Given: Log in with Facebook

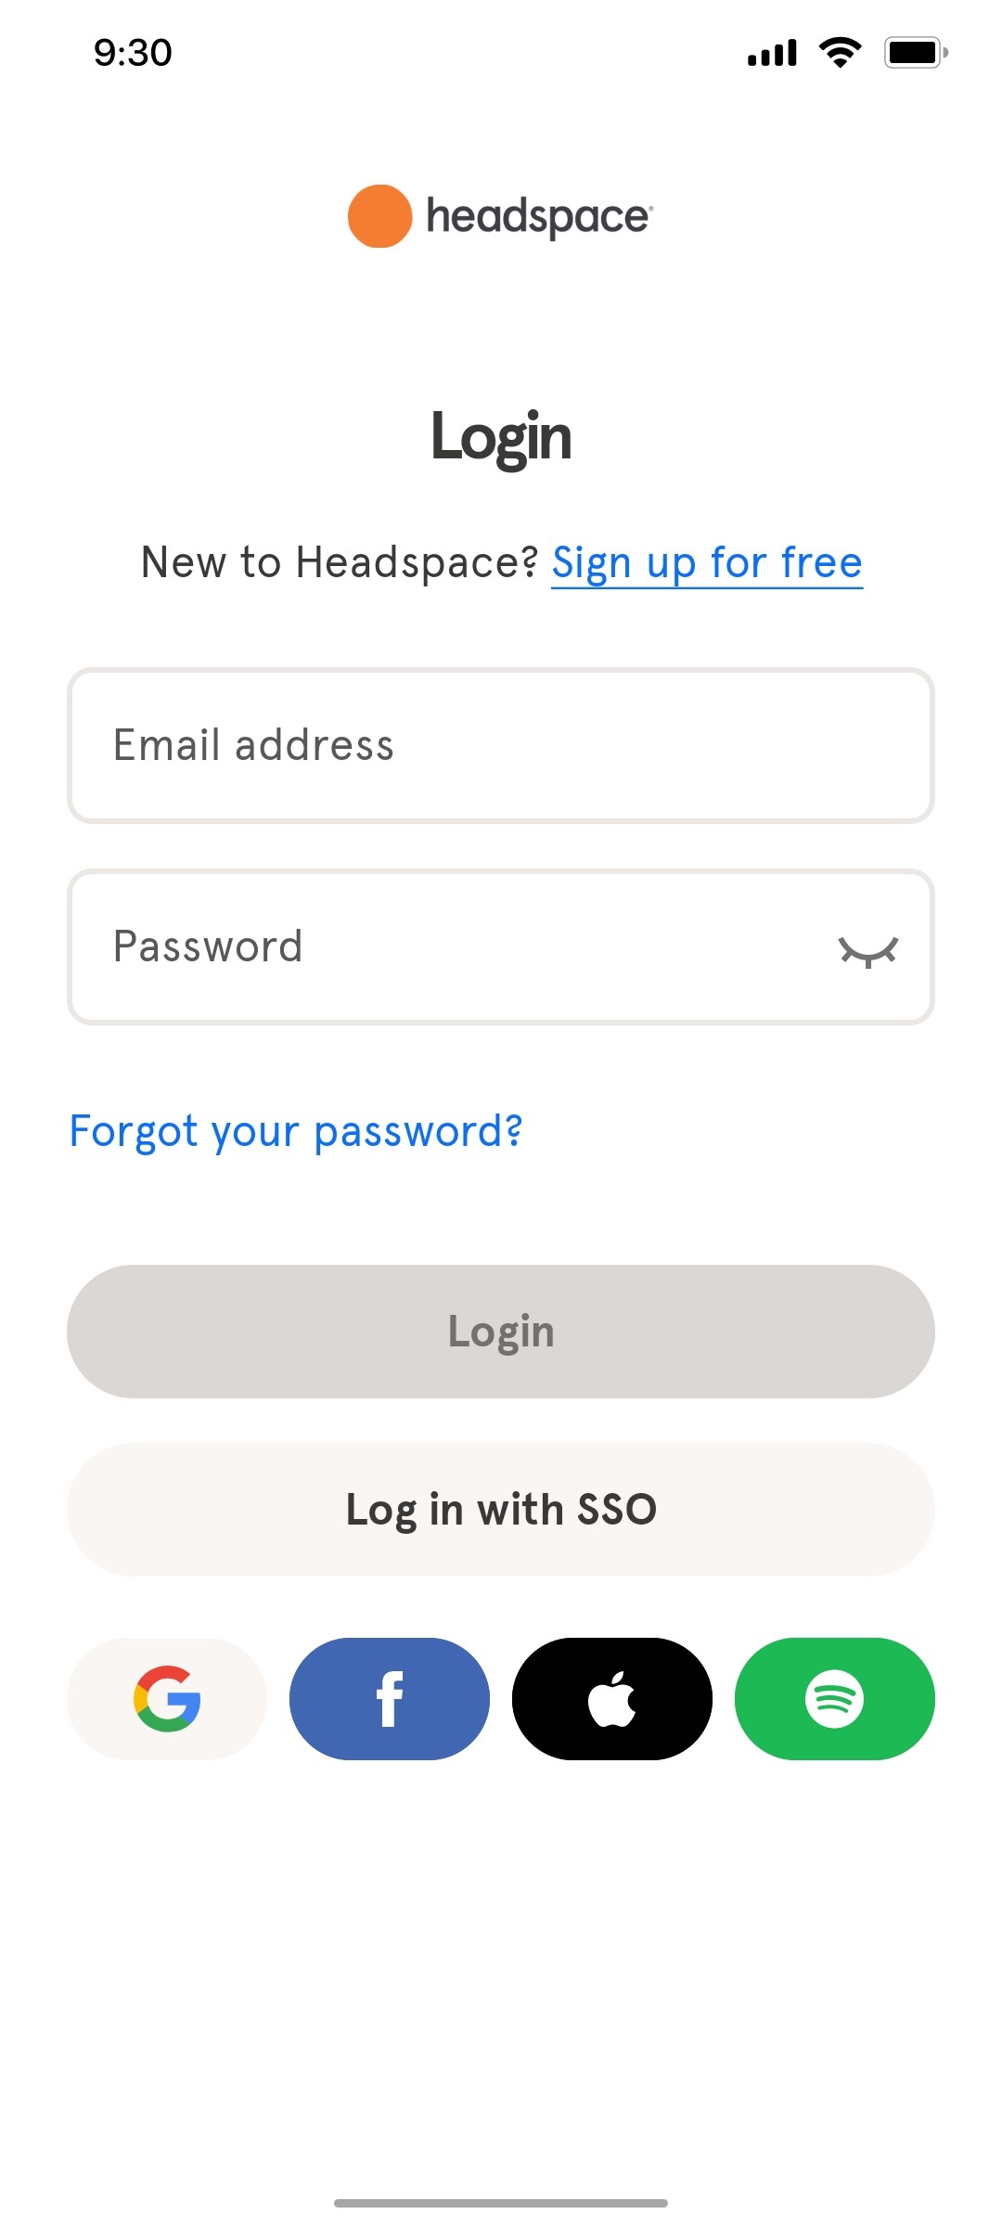Looking at the screenshot, I should pyautogui.click(x=390, y=1698).
